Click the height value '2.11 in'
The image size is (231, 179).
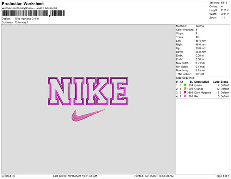225,10
